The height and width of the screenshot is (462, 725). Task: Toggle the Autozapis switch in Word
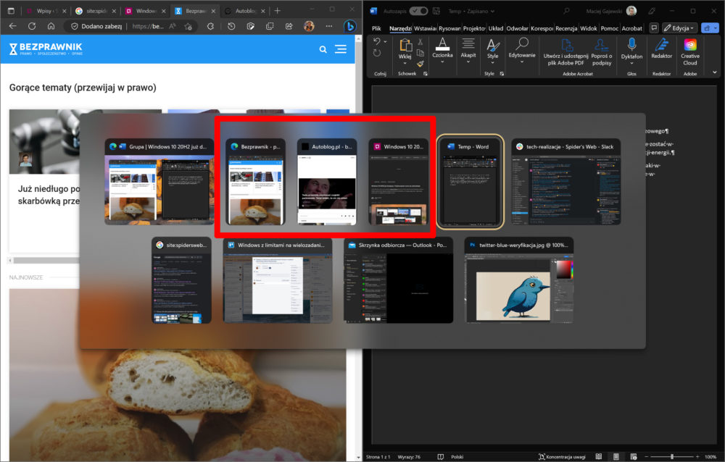(418, 11)
